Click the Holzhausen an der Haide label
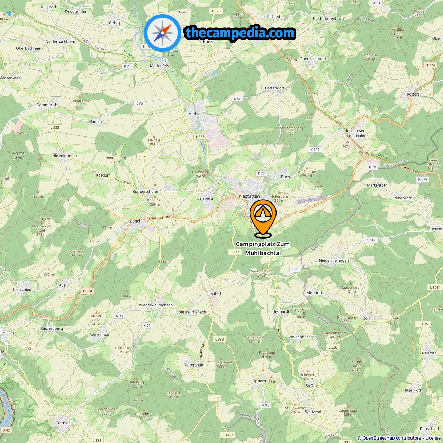The height and width of the screenshot is (443, 443). 355,133
